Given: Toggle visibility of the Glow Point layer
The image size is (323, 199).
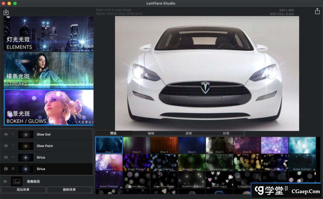Looking at the screenshot, I should pyautogui.click(x=6, y=146).
